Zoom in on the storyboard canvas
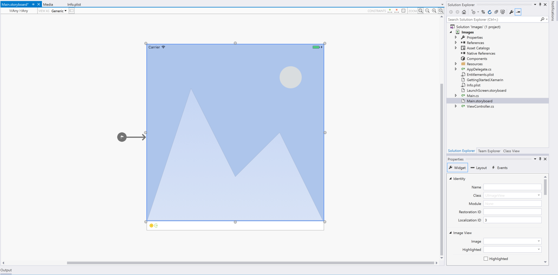The height and width of the screenshot is (275, 558). [x=434, y=11]
